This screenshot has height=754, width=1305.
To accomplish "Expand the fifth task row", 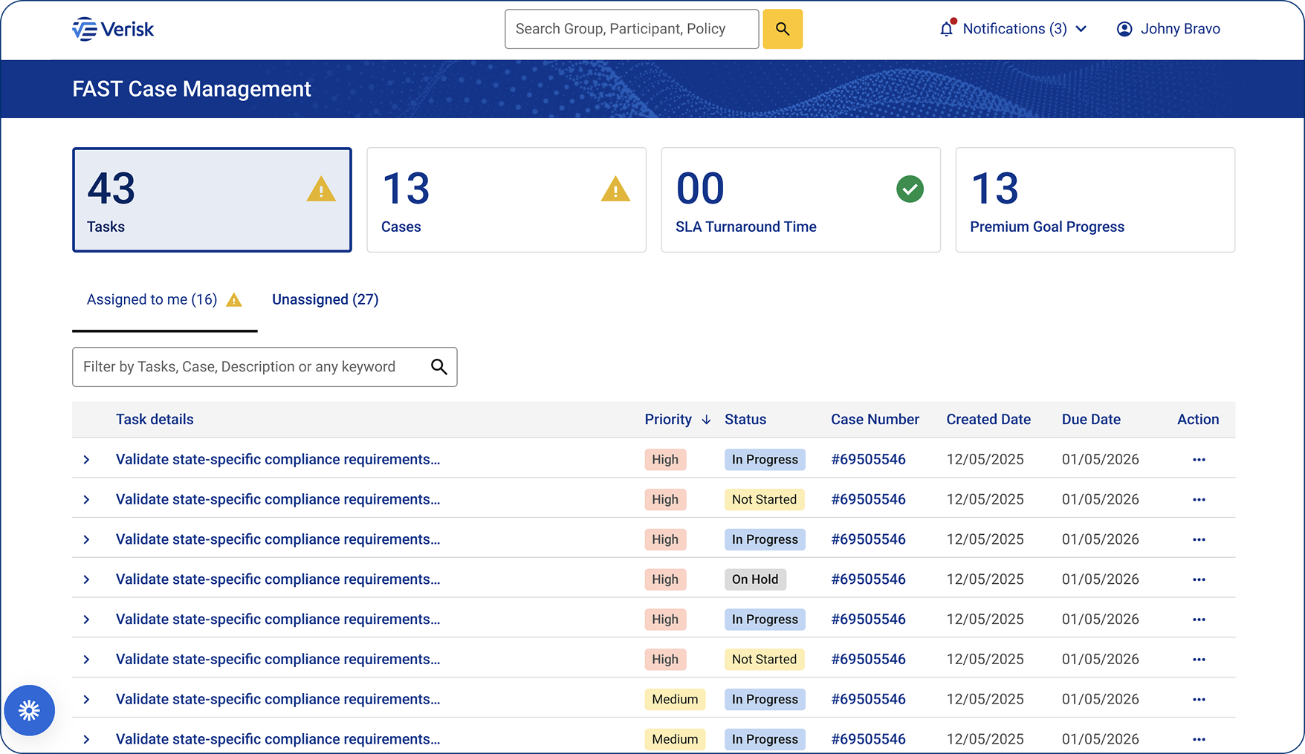I will tap(86, 620).
